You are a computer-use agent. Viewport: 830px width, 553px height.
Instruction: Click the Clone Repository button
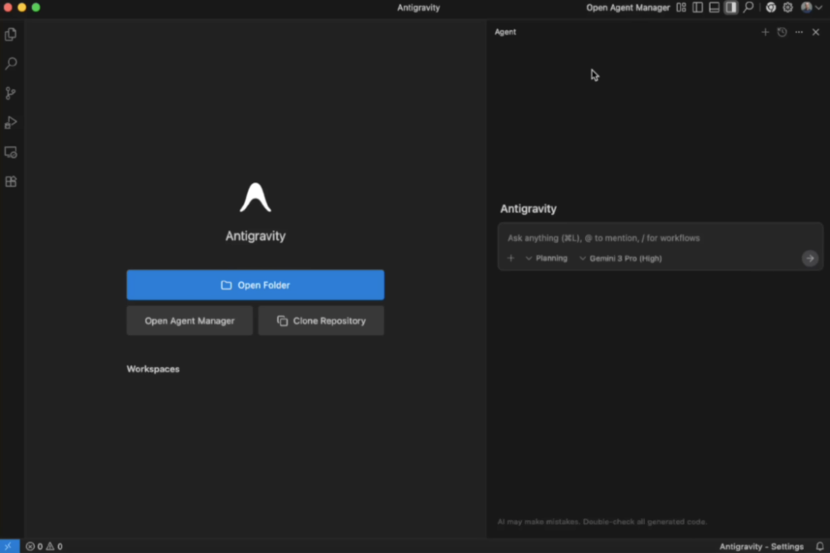(x=320, y=320)
